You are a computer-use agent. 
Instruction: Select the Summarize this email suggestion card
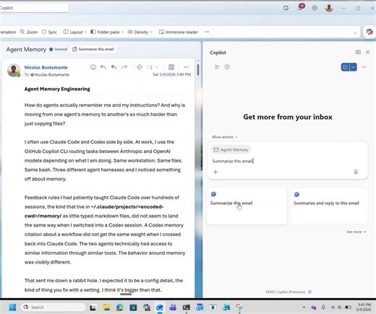point(247,206)
